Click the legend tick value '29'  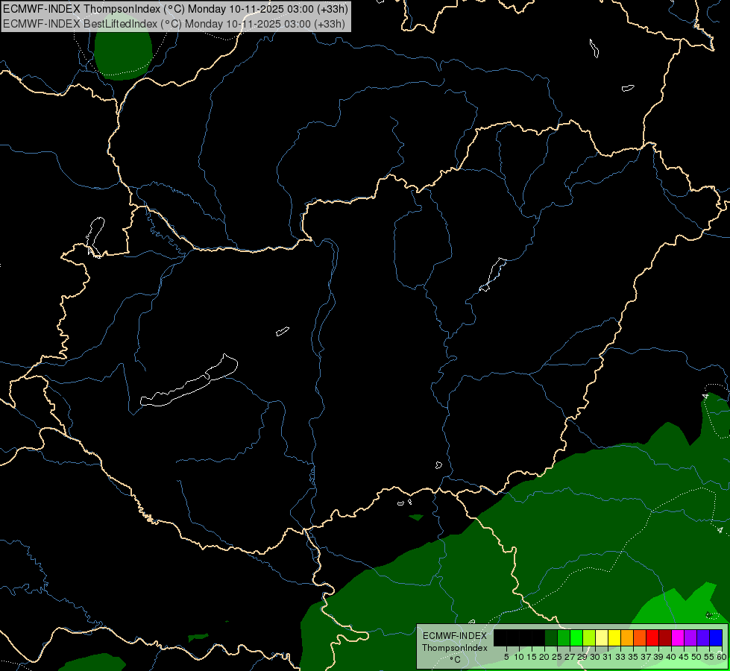coord(582,657)
